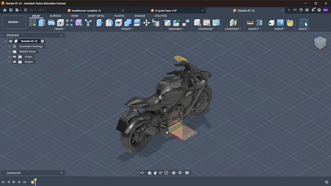Choose Insert Canvas image tool
The width and height of the screenshot is (331, 186).
tap(280, 23)
